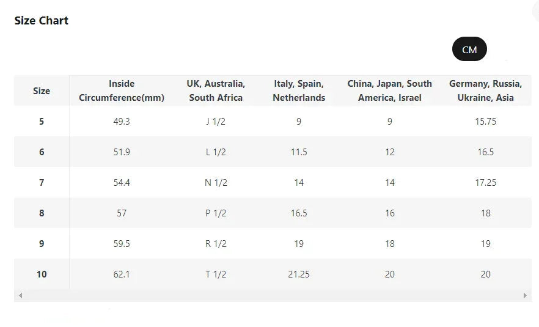Toggle the CM unit button
The width and height of the screenshot is (539, 327).
[469, 50]
